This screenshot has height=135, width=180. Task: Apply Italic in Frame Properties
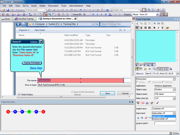[158, 28]
